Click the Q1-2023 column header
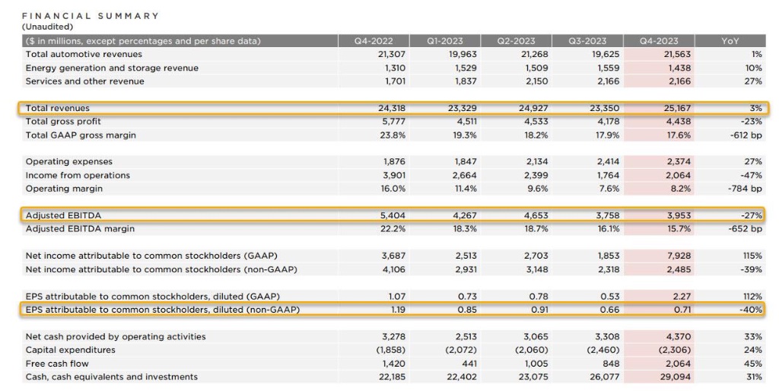Image resolution: width=779 pixels, height=391 pixels. pyautogui.click(x=444, y=41)
